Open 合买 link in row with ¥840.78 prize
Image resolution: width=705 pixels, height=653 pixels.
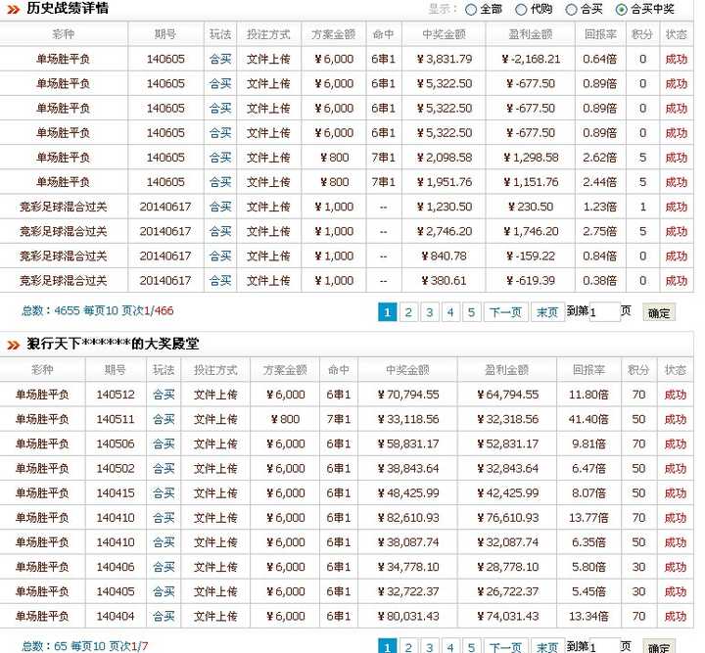tap(220, 257)
